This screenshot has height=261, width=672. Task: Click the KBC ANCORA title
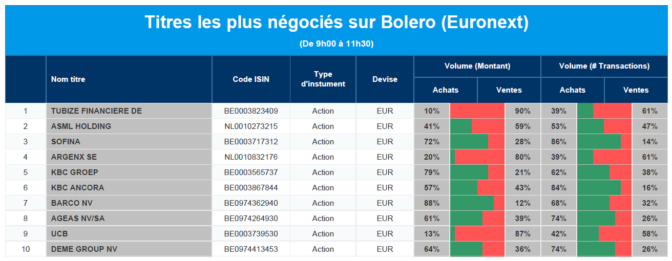pyautogui.click(x=77, y=188)
